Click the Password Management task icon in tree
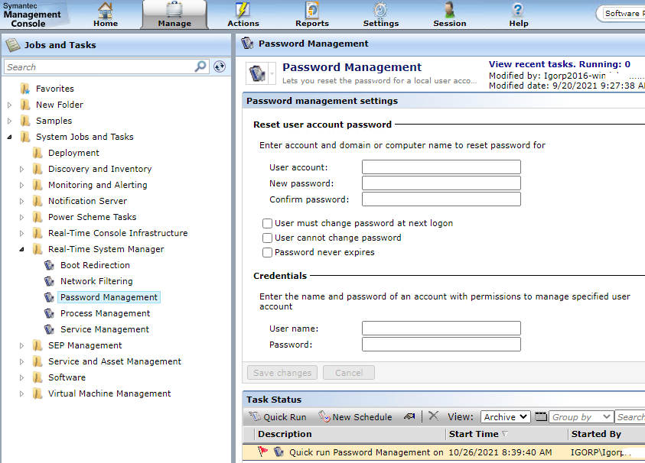The width and height of the screenshot is (645, 463). pyautogui.click(x=49, y=297)
